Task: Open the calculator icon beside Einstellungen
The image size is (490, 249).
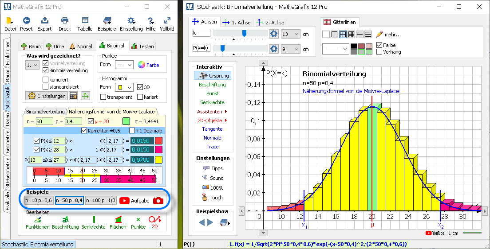Action: point(73,96)
